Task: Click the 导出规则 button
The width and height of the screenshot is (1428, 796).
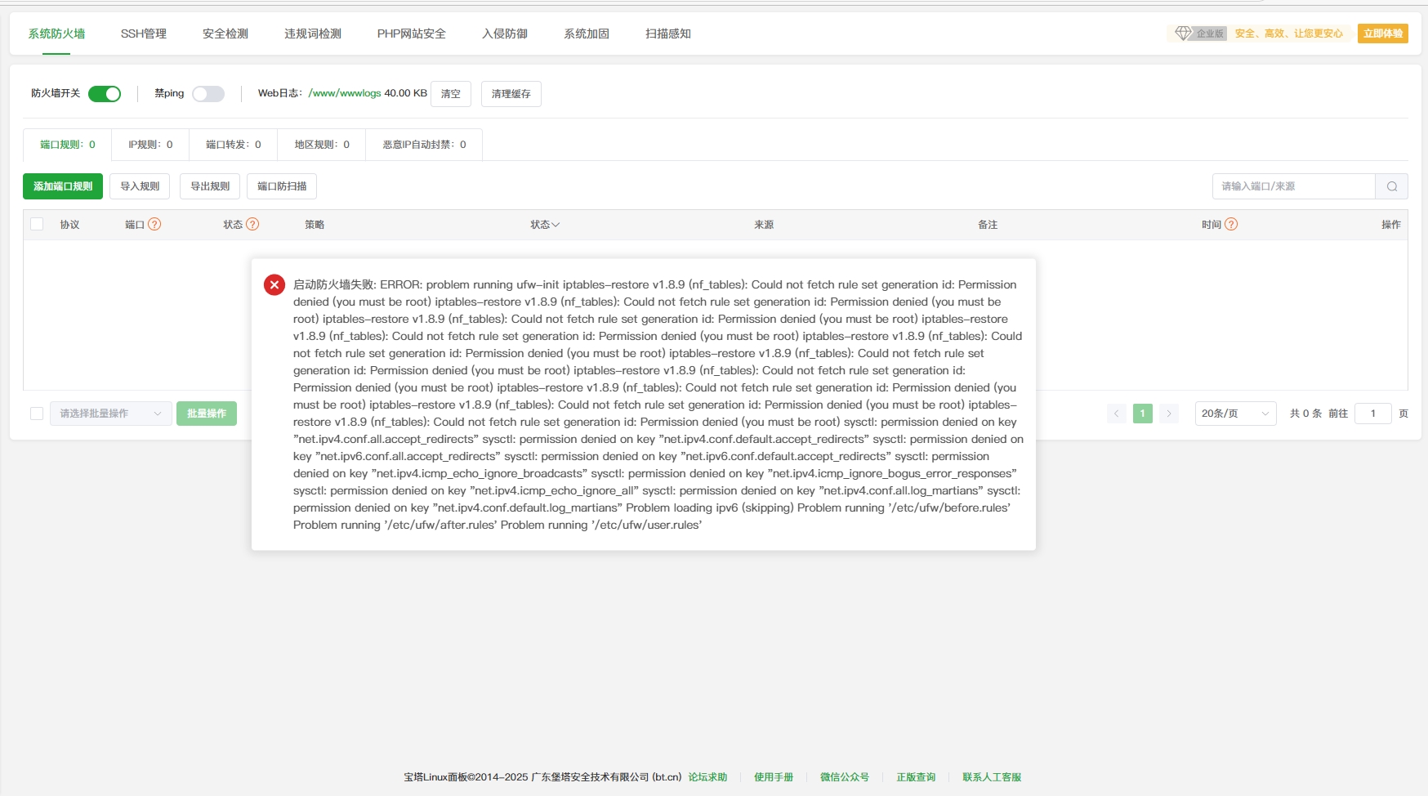Action: [x=210, y=186]
